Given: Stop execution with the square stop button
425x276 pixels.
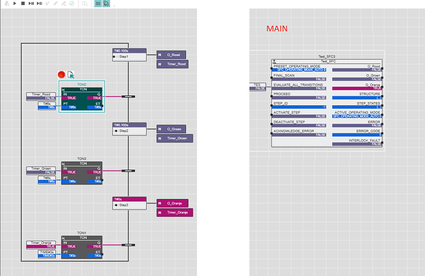Looking at the screenshot, I should coord(23,4).
